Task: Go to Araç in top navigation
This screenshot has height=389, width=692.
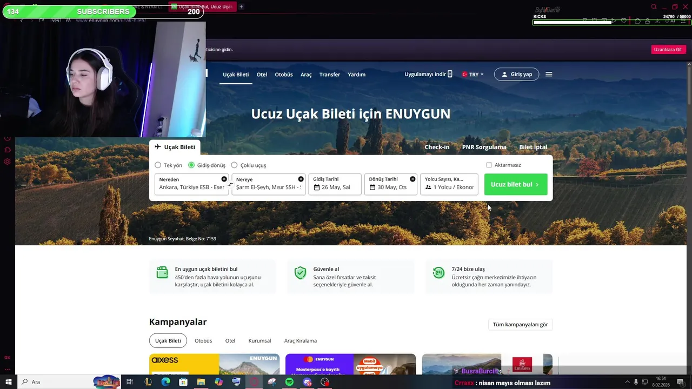Action: point(306,75)
